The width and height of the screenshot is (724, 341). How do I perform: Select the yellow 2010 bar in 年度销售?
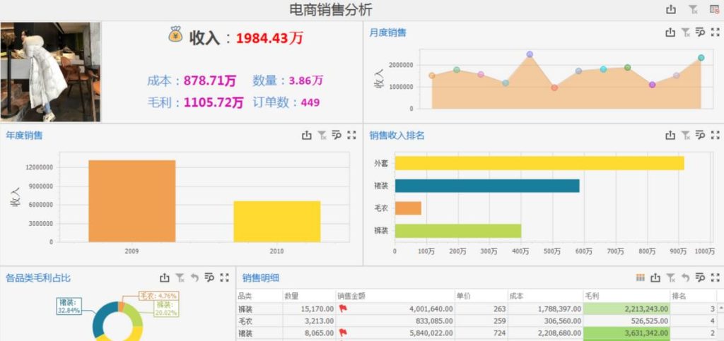coord(277,221)
